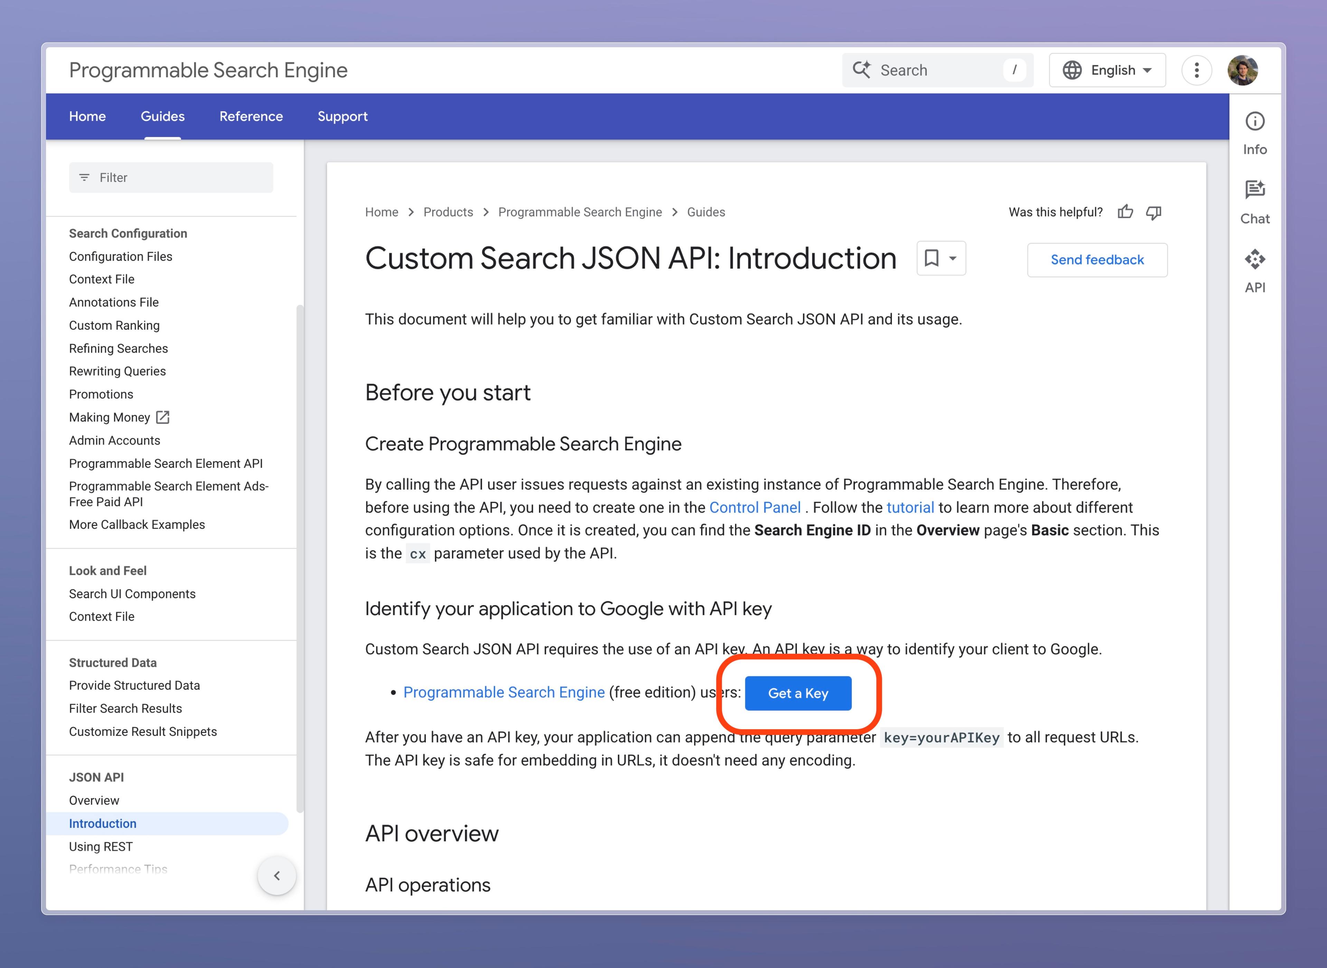Open Configuration Files in sidebar
The width and height of the screenshot is (1327, 968).
click(121, 256)
